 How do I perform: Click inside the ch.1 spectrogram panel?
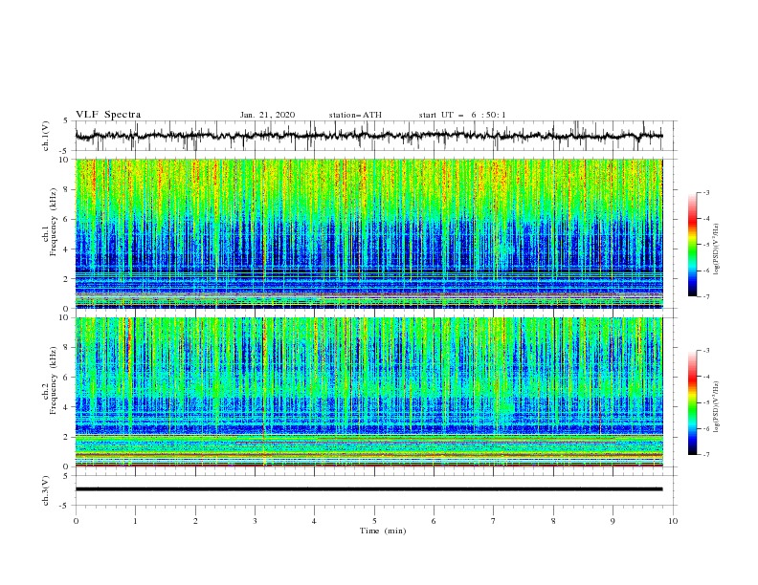[368, 233]
